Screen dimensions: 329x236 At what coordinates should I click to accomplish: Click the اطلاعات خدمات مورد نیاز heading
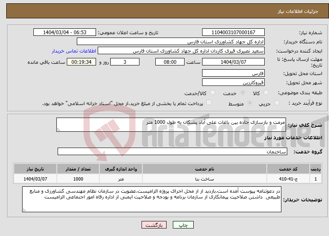pos(293,138)
